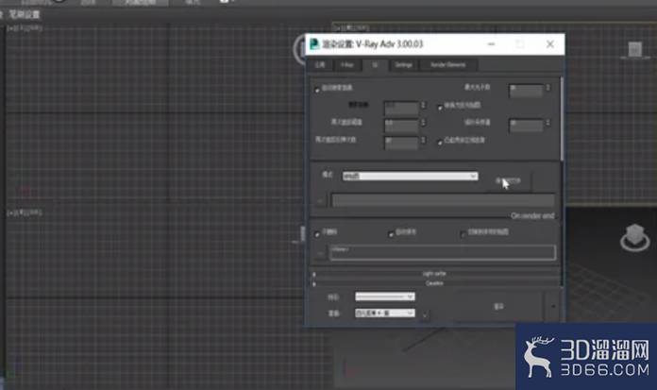Close the V-Ray render setup dialog
This screenshot has width=657, height=390.
click(x=550, y=44)
